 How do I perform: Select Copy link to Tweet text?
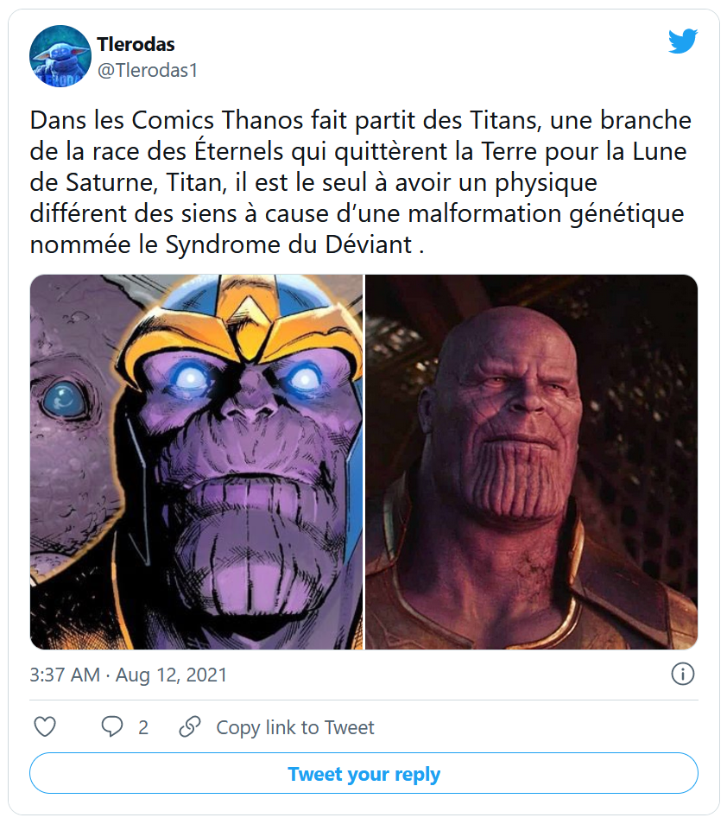pos(295,727)
